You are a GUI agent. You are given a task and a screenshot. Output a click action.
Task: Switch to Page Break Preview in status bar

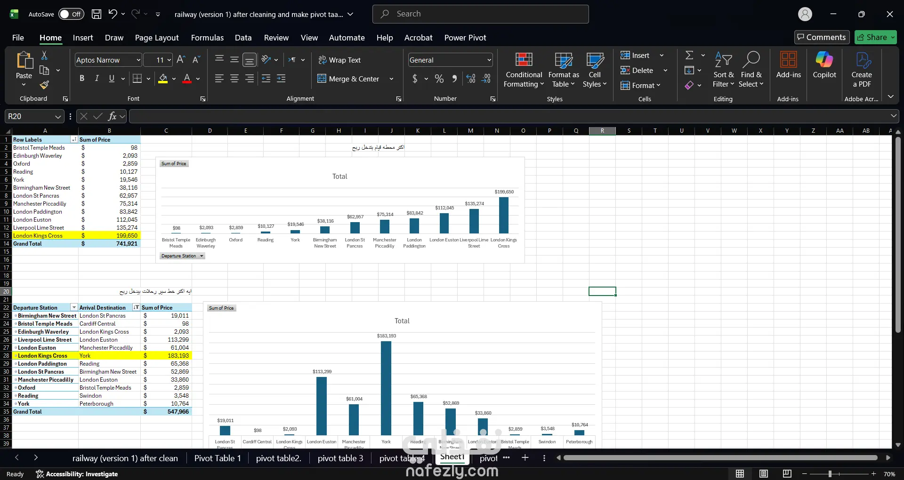pos(787,473)
